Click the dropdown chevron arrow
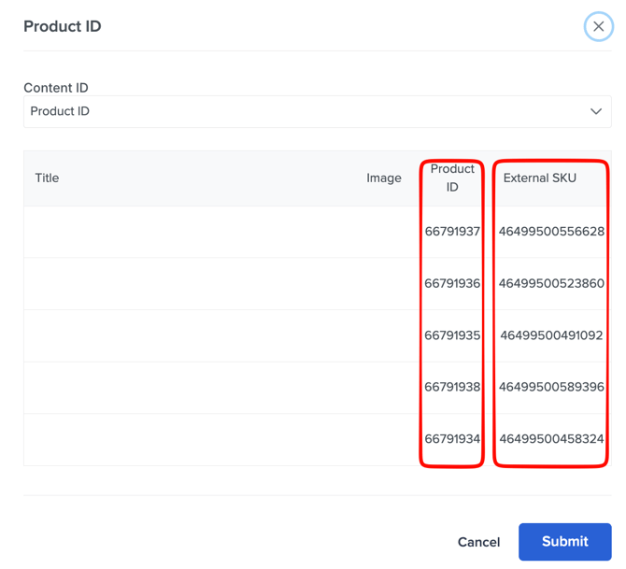This screenshot has height=569, width=626. 595,111
